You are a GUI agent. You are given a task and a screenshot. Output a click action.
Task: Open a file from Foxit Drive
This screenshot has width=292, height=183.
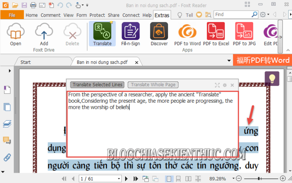tap(16, 34)
